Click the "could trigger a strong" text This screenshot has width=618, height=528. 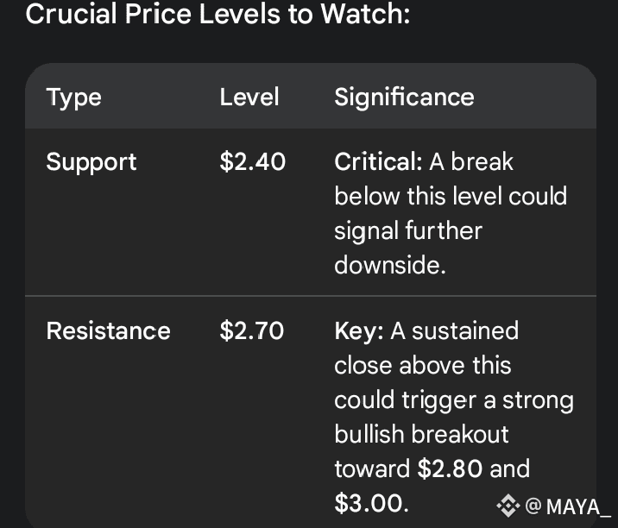coord(454,399)
